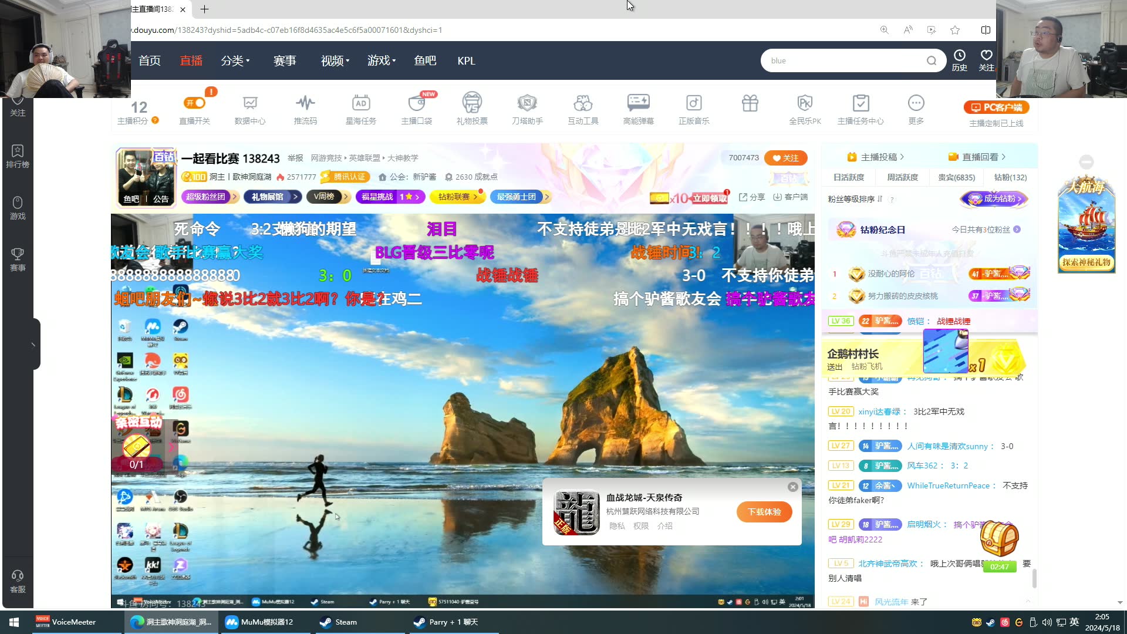This screenshot has height=634, width=1127.
Task: Close the 血战龙城 ad popup
Action: (x=792, y=487)
